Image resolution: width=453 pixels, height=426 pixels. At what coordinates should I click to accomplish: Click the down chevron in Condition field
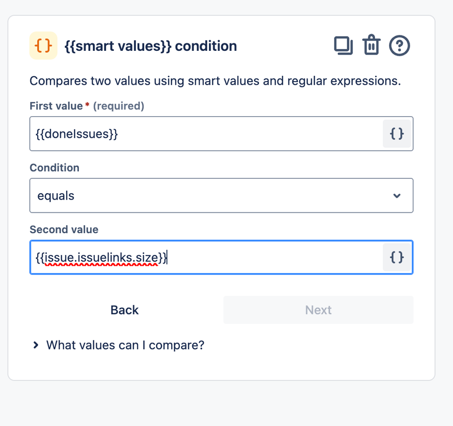[x=397, y=196]
